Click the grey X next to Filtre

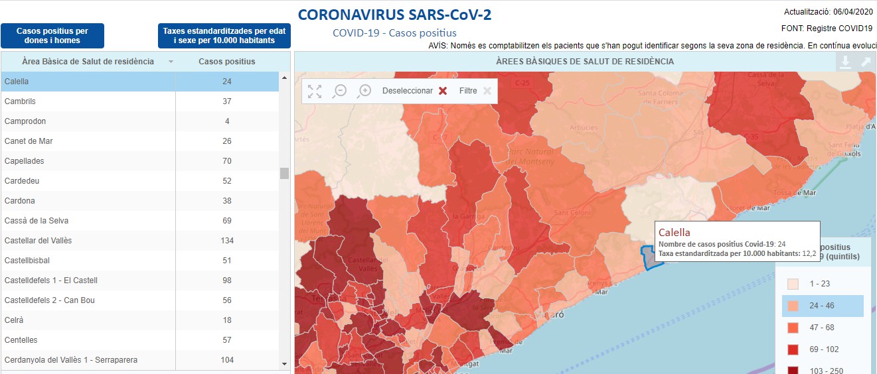487,91
